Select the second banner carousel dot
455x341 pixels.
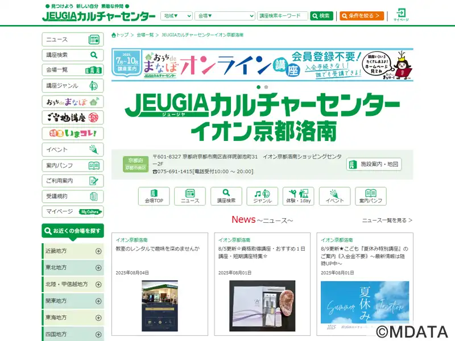pos(266,87)
